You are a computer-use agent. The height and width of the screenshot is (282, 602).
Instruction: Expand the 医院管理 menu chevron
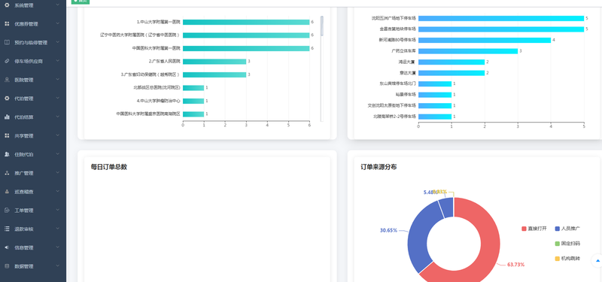click(x=58, y=80)
